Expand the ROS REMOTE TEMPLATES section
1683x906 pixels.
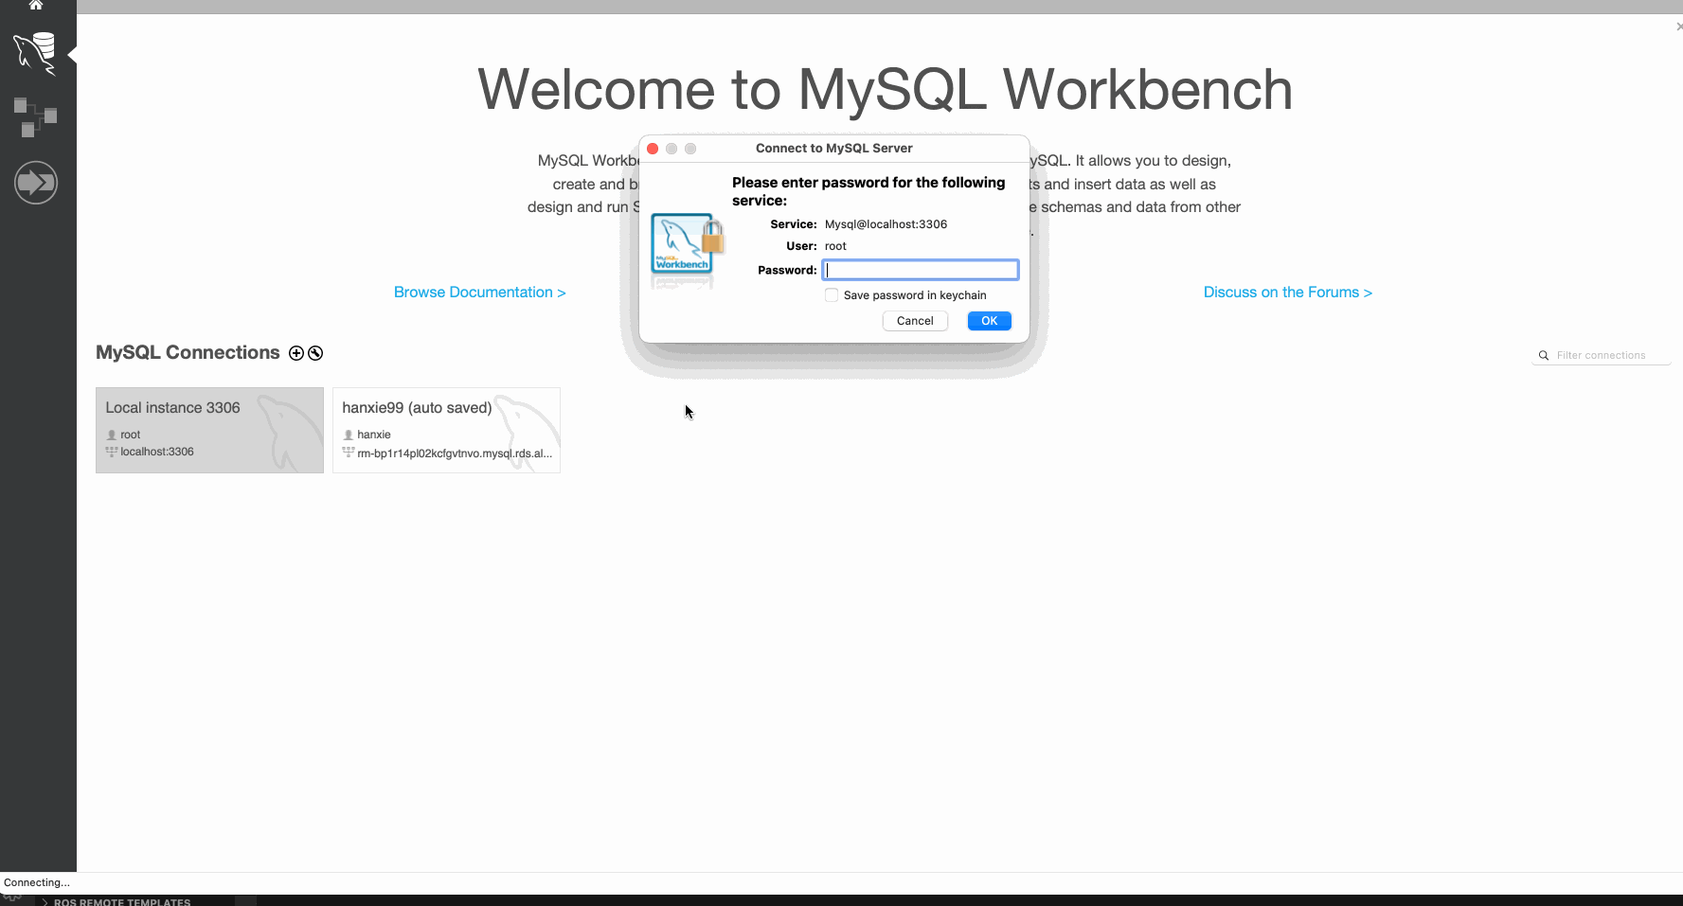[x=45, y=902]
